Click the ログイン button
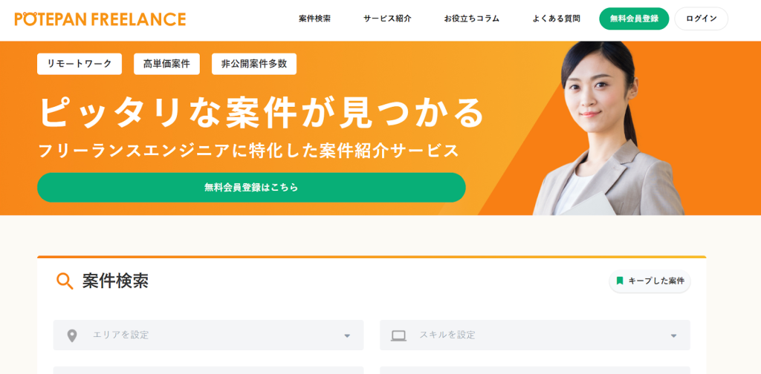 coord(702,19)
